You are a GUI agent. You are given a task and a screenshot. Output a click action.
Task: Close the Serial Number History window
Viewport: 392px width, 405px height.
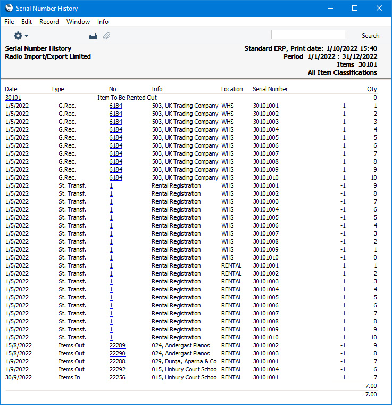click(379, 8)
